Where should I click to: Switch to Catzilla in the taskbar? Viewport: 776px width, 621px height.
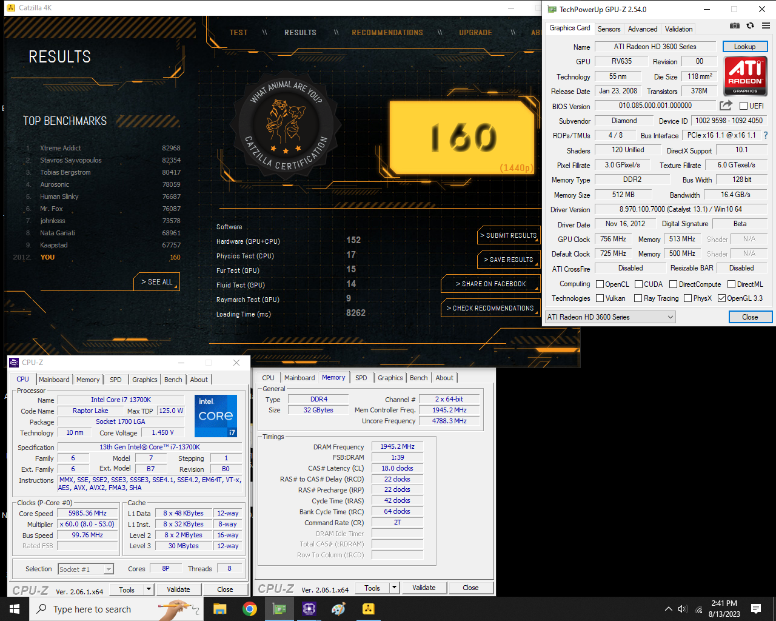(368, 609)
